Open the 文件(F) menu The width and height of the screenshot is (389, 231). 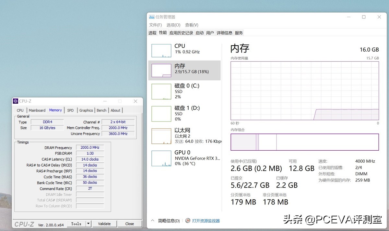click(x=155, y=25)
